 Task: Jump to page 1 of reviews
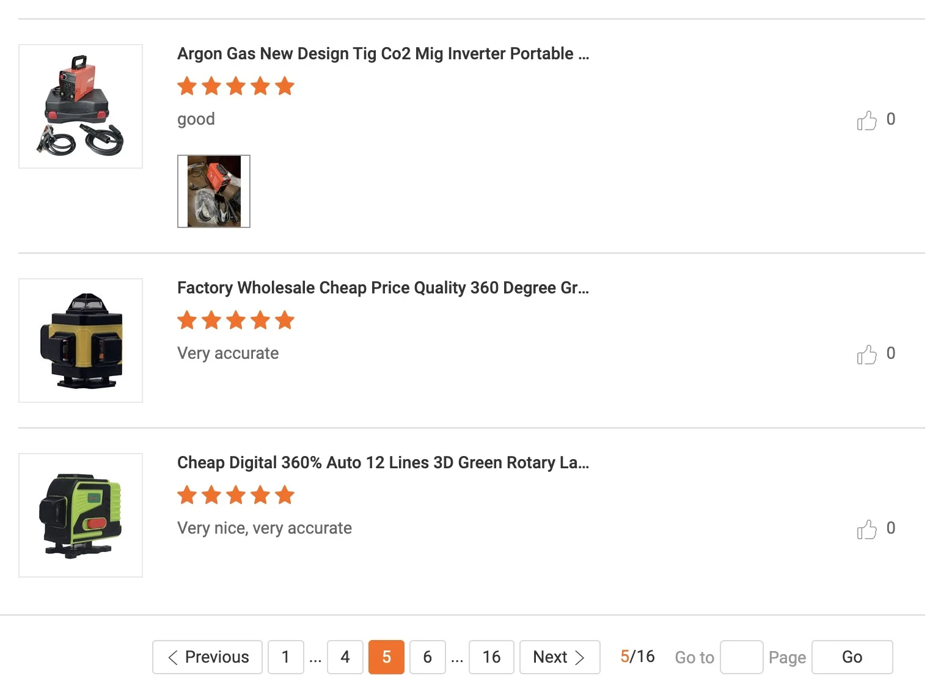point(285,657)
